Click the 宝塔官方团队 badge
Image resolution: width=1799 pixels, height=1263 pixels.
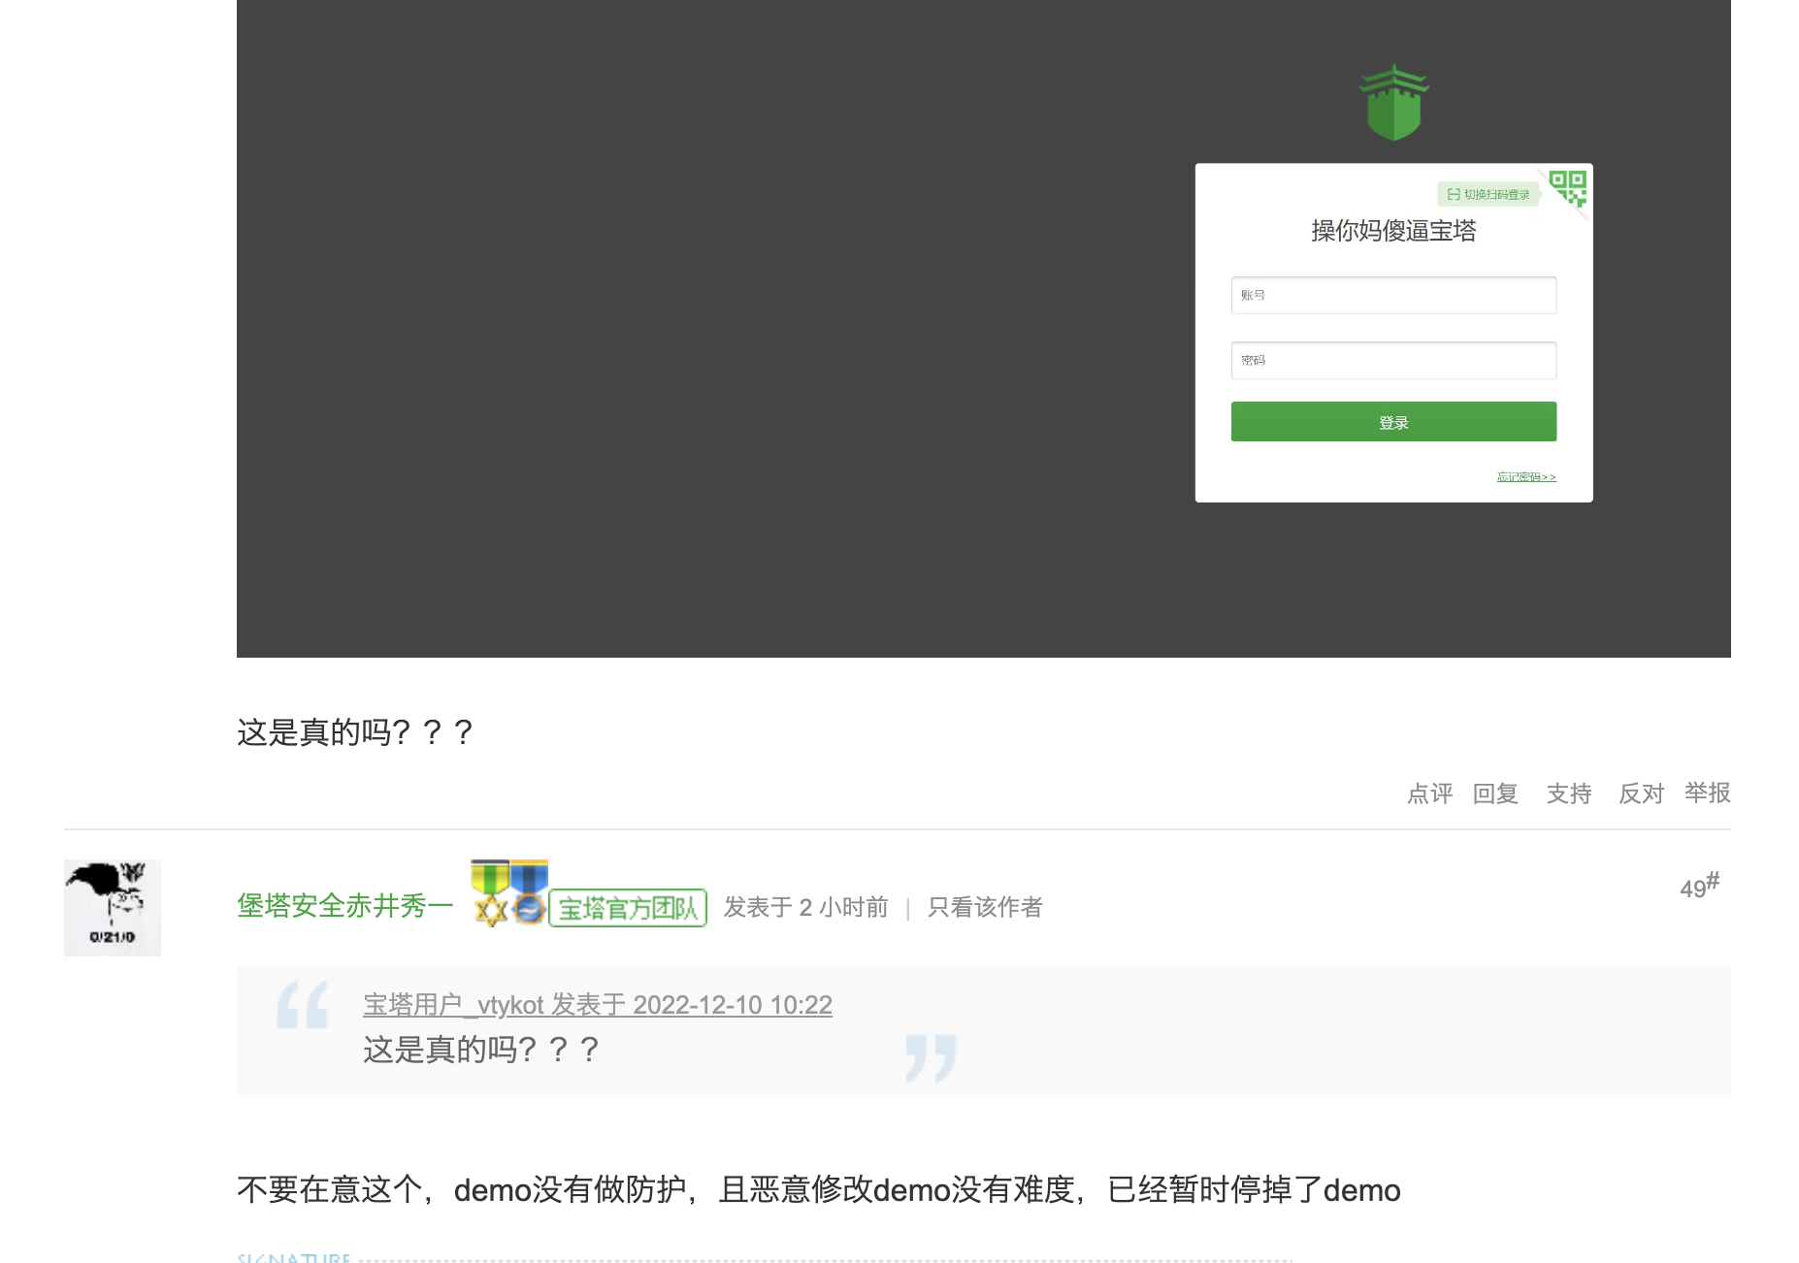[x=628, y=908]
